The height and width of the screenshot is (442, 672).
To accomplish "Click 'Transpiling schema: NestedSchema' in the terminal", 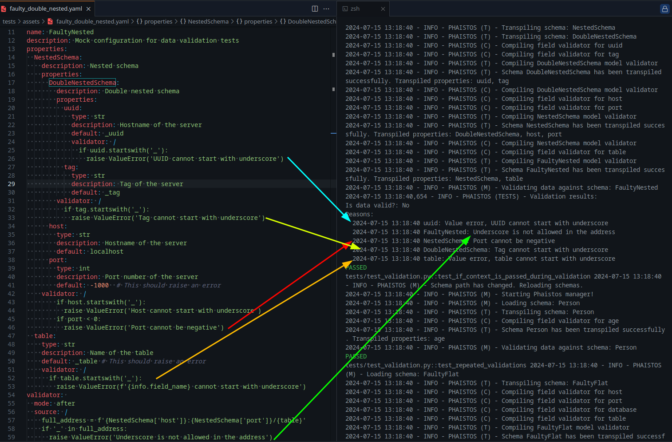I will [558, 28].
